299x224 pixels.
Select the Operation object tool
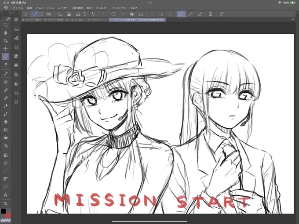pyautogui.click(x=6, y=41)
